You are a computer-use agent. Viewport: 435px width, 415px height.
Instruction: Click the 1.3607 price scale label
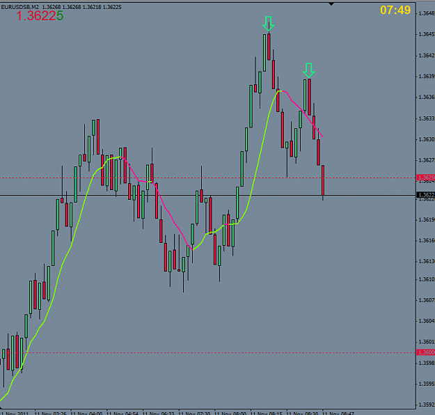point(427,300)
